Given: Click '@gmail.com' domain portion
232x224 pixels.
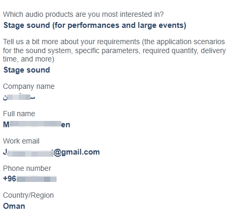Looking at the screenshot, I should (x=76, y=152).
